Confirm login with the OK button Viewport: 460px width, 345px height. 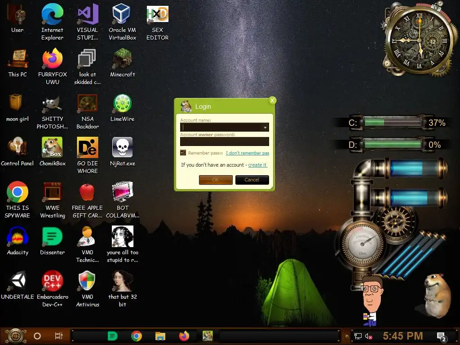[x=216, y=180]
